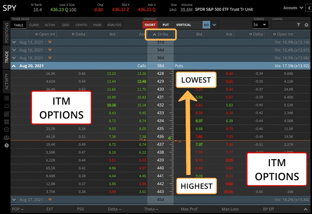312x214 pixels.
Task: Click the filter funnel icon under CONFIG
Action: click(x=299, y=25)
